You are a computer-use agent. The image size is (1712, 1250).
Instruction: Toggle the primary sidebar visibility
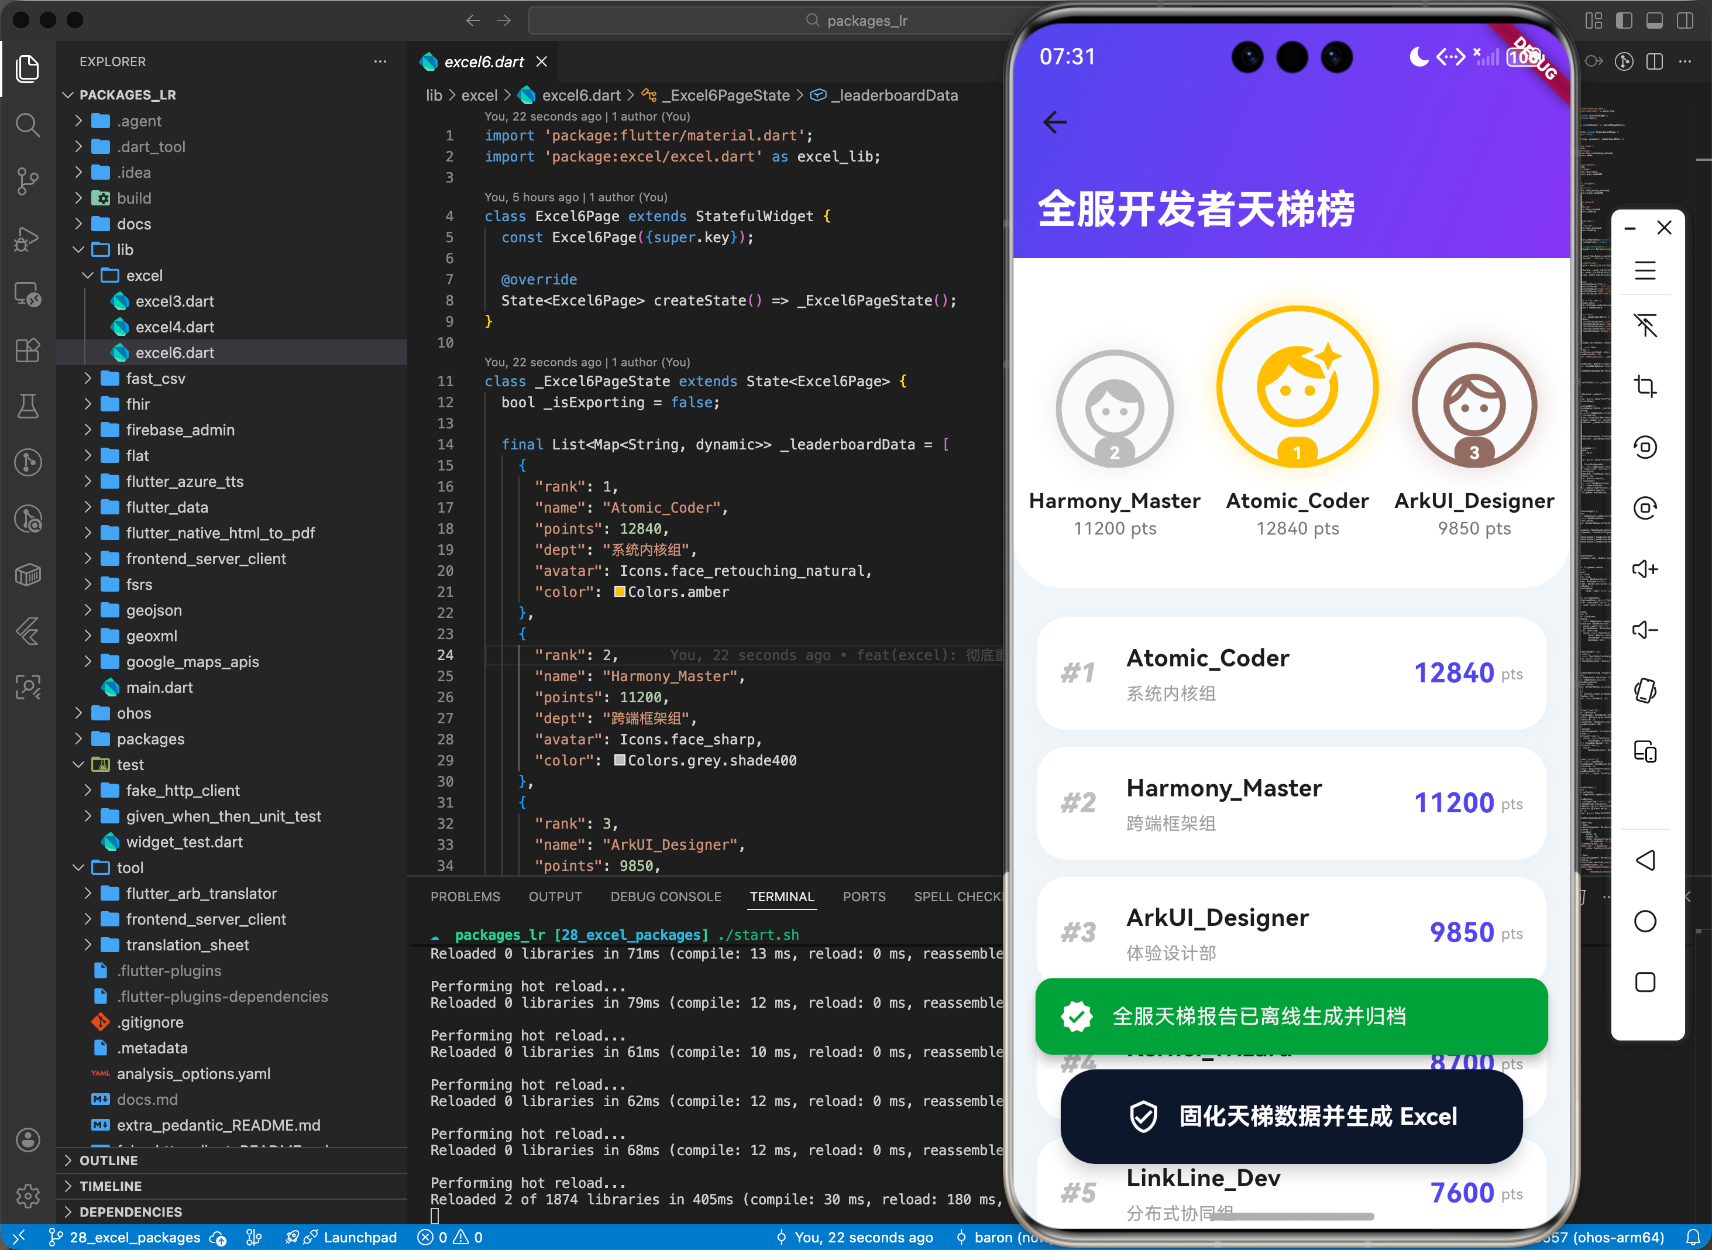(x=1624, y=20)
